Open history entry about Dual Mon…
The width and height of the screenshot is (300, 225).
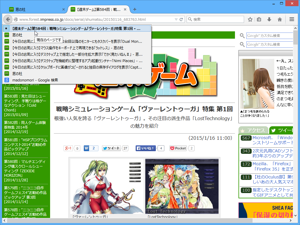pyautogui.click(x=77, y=41)
